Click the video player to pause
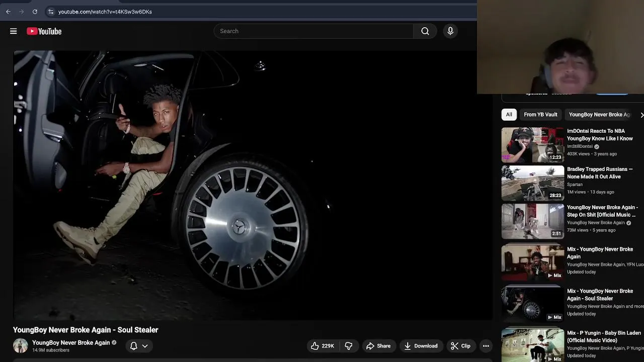 [253, 185]
